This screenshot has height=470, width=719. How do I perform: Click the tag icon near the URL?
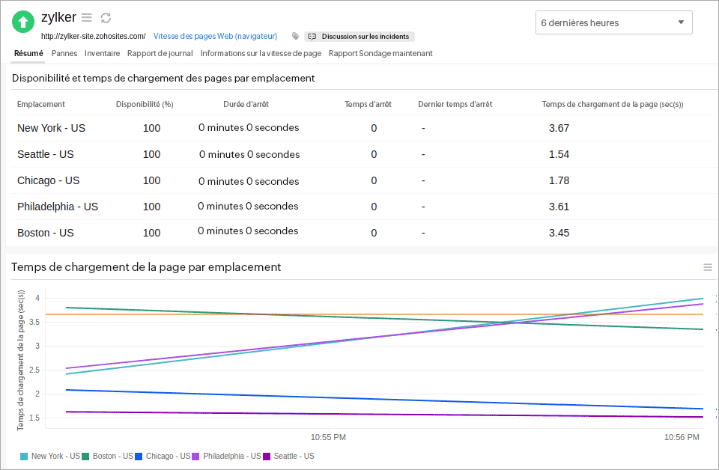pos(295,36)
